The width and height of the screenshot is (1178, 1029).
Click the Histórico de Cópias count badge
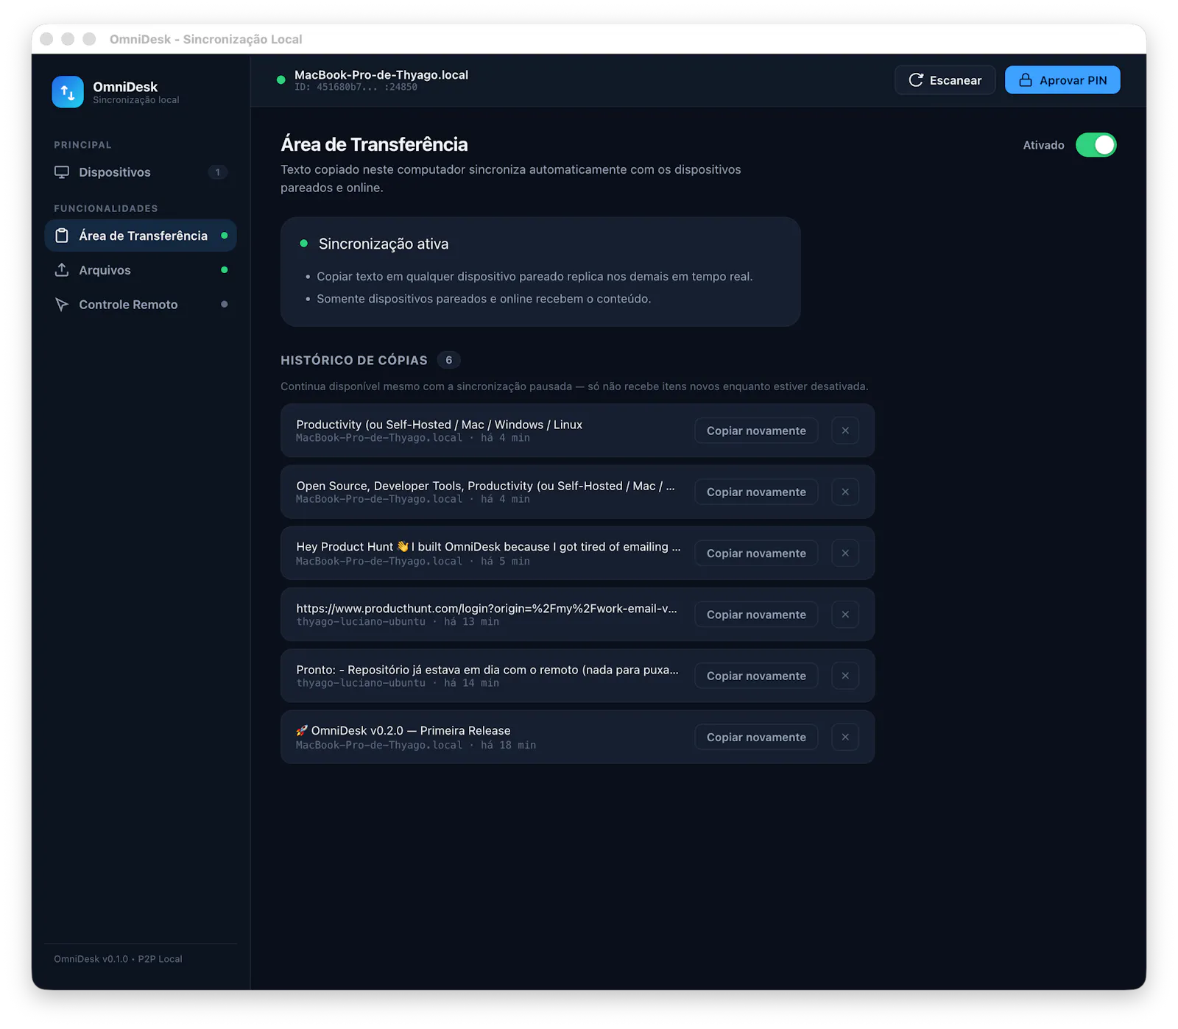coord(448,360)
